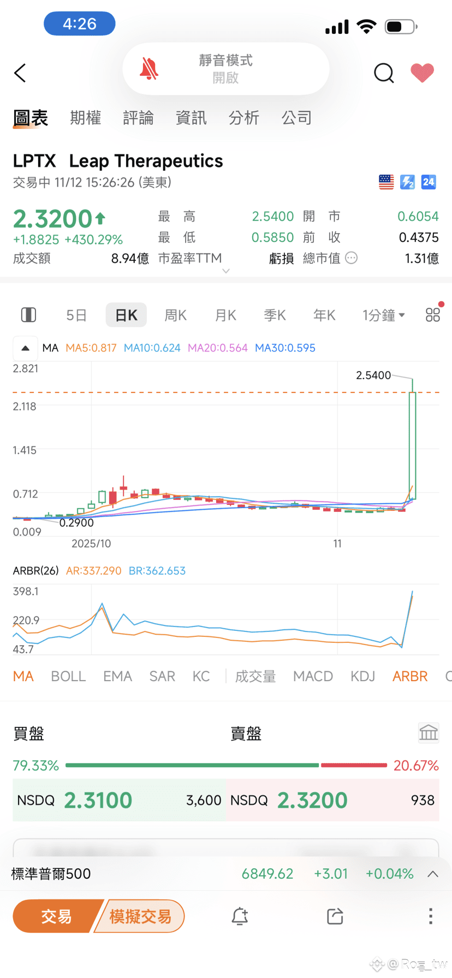Tap the share icon

tap(335, 916)
